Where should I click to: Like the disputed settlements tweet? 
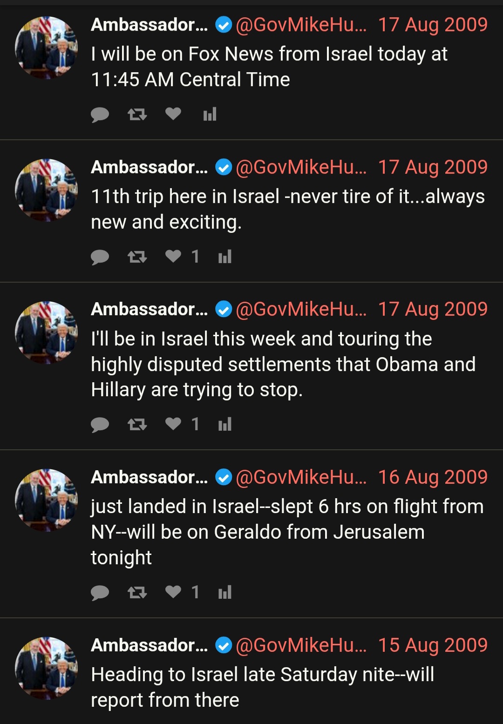point(173,424)
